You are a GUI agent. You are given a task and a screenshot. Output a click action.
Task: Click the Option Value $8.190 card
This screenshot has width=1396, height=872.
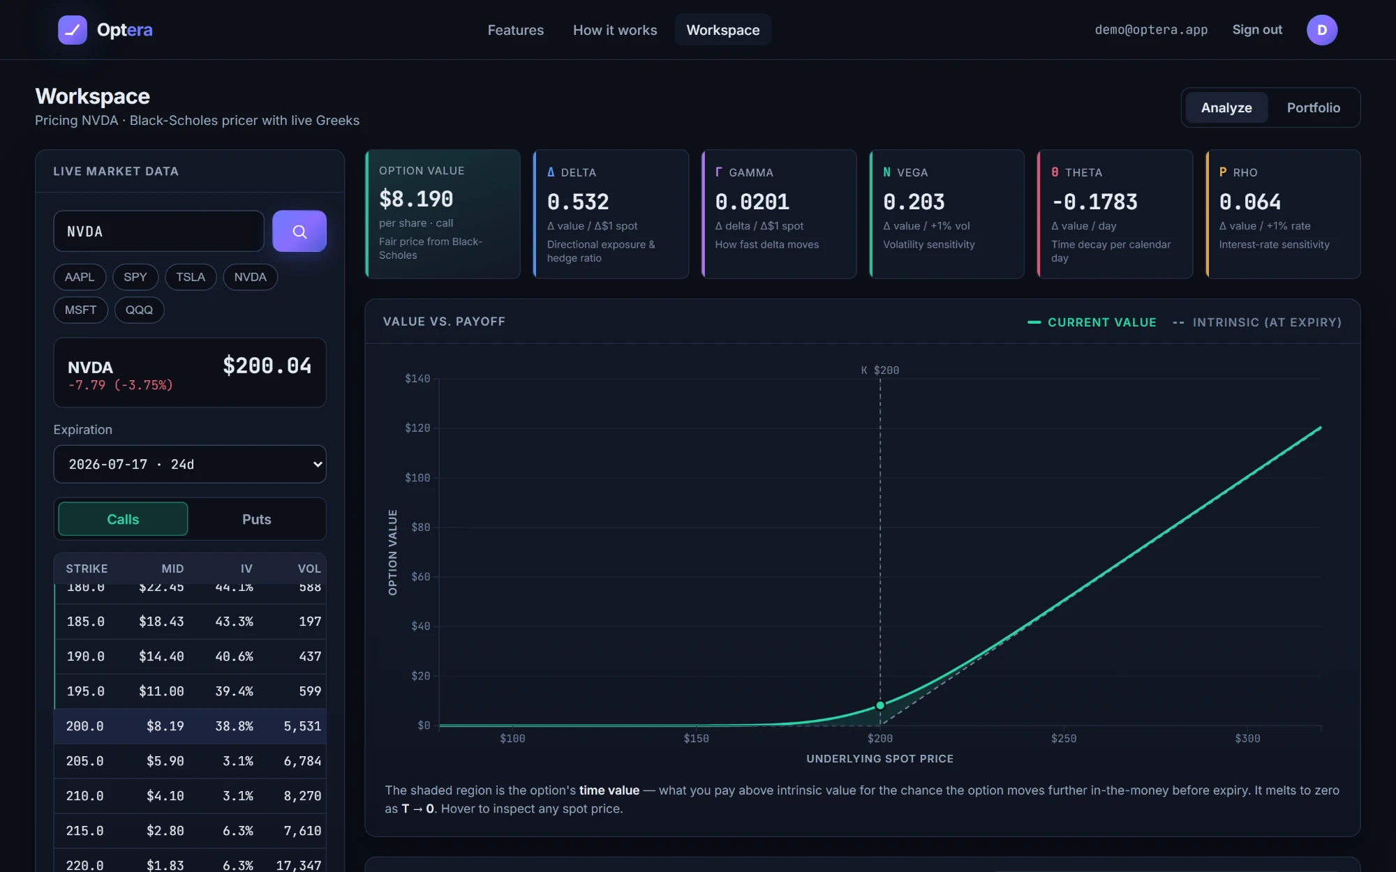point(443,214)
